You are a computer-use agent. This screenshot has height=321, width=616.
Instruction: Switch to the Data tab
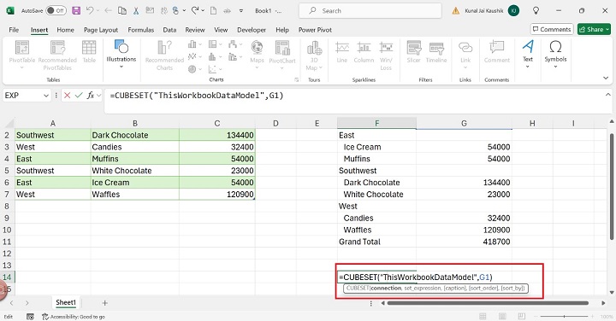point(169,30)
